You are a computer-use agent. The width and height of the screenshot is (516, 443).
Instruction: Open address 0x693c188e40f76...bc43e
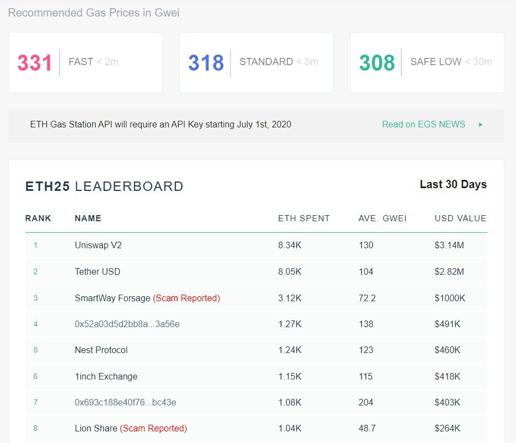[x=125, y=402]
